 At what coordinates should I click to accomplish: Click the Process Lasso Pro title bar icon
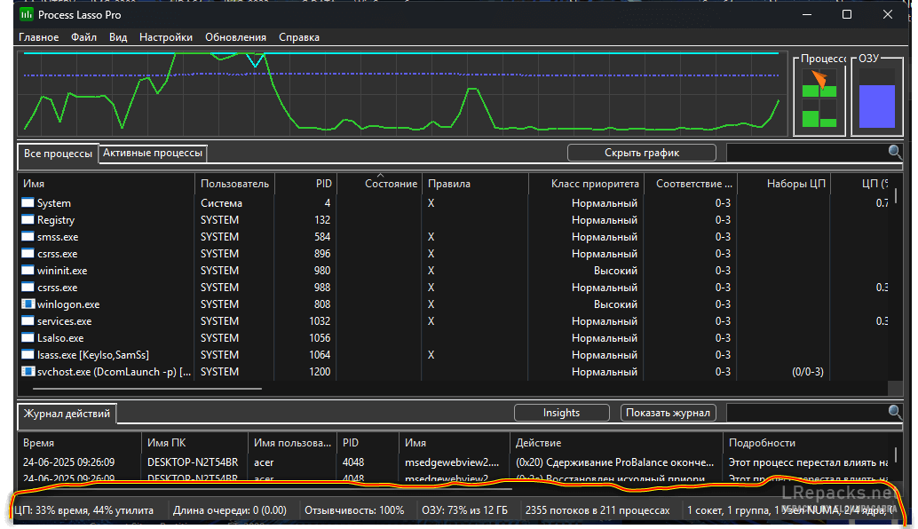27,14
